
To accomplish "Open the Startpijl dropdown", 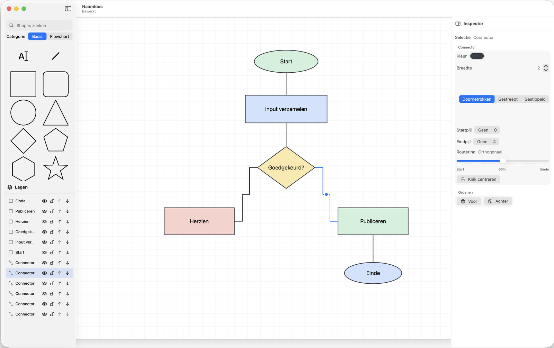I will [487, 130].
